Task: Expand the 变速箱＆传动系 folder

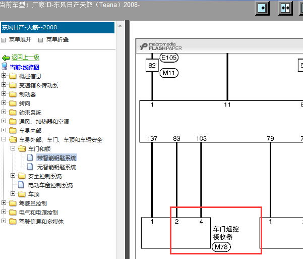Action: (x=4, y=85)
